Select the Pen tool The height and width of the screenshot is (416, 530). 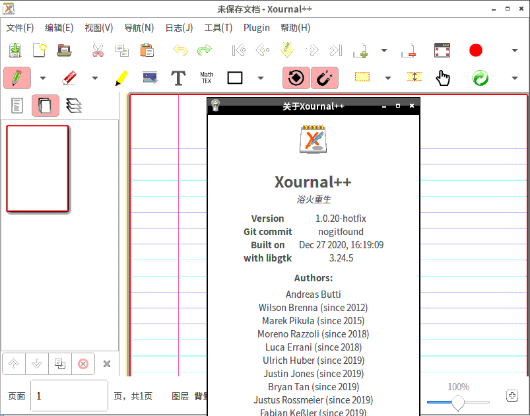pos(17,78)
